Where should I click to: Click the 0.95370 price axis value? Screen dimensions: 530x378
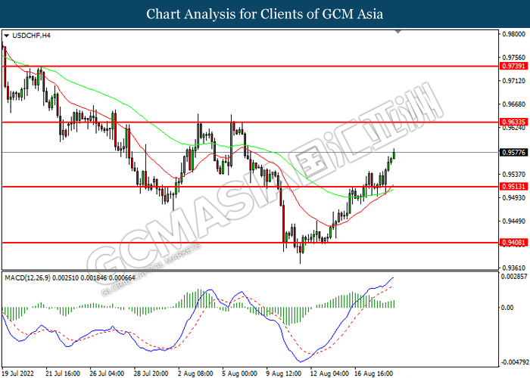coord(514,175)
